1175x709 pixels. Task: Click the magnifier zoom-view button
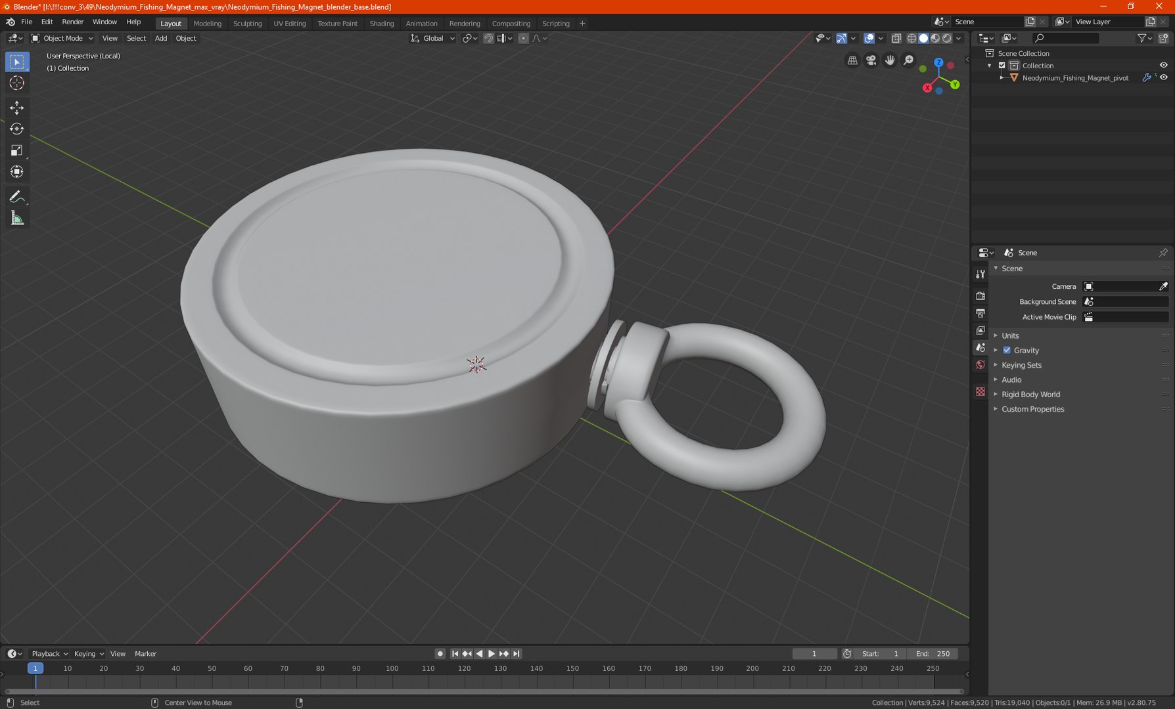tap(908, 60)
